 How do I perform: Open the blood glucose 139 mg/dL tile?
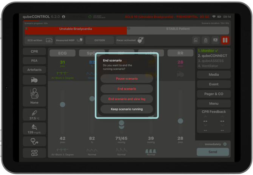click(x=34, y=129)
